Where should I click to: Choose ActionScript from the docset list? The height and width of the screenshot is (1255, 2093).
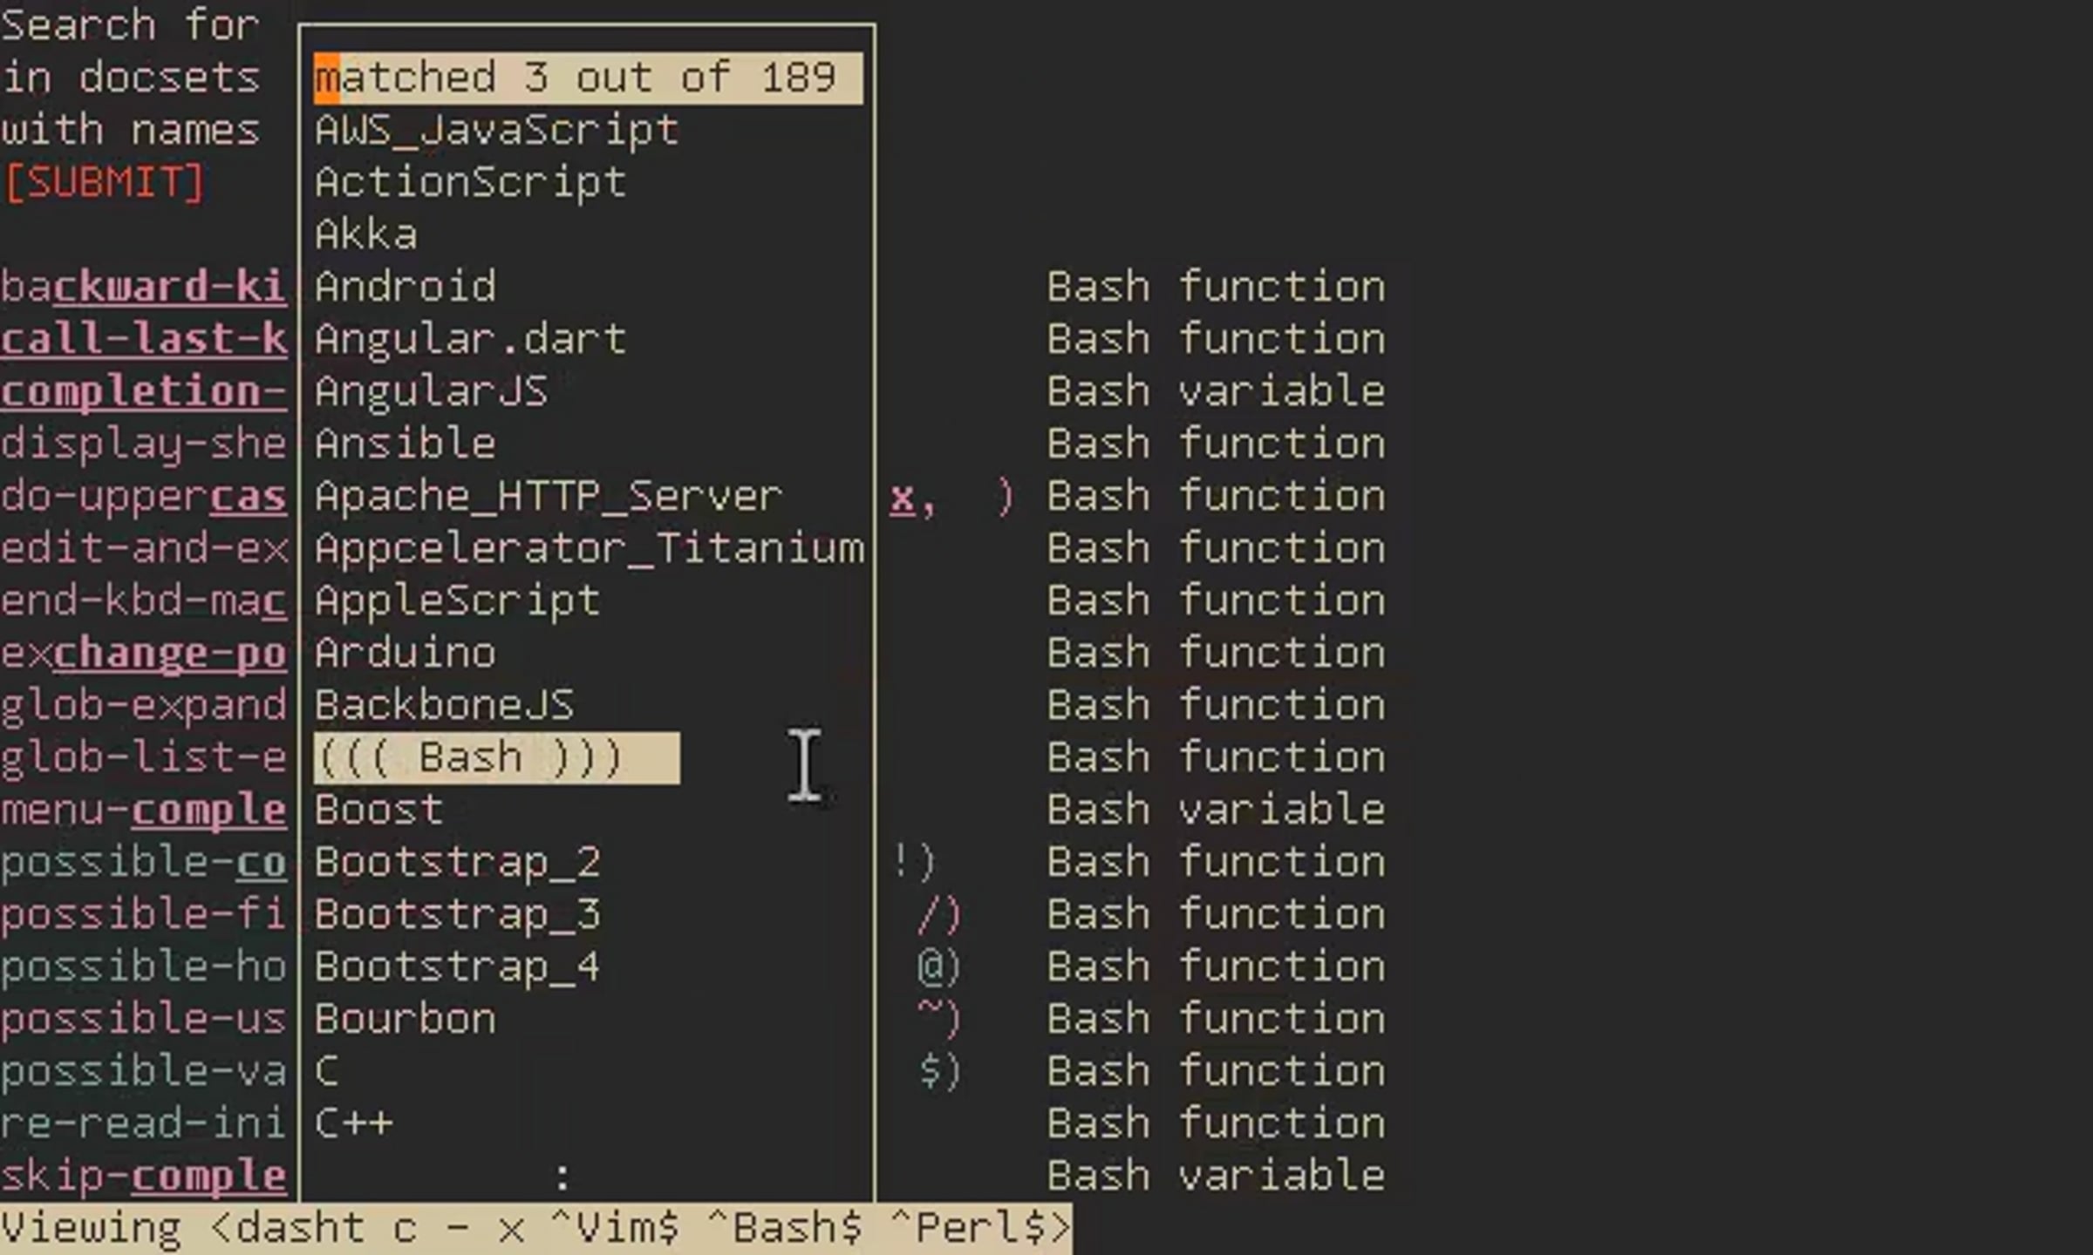tap(470, 183)
